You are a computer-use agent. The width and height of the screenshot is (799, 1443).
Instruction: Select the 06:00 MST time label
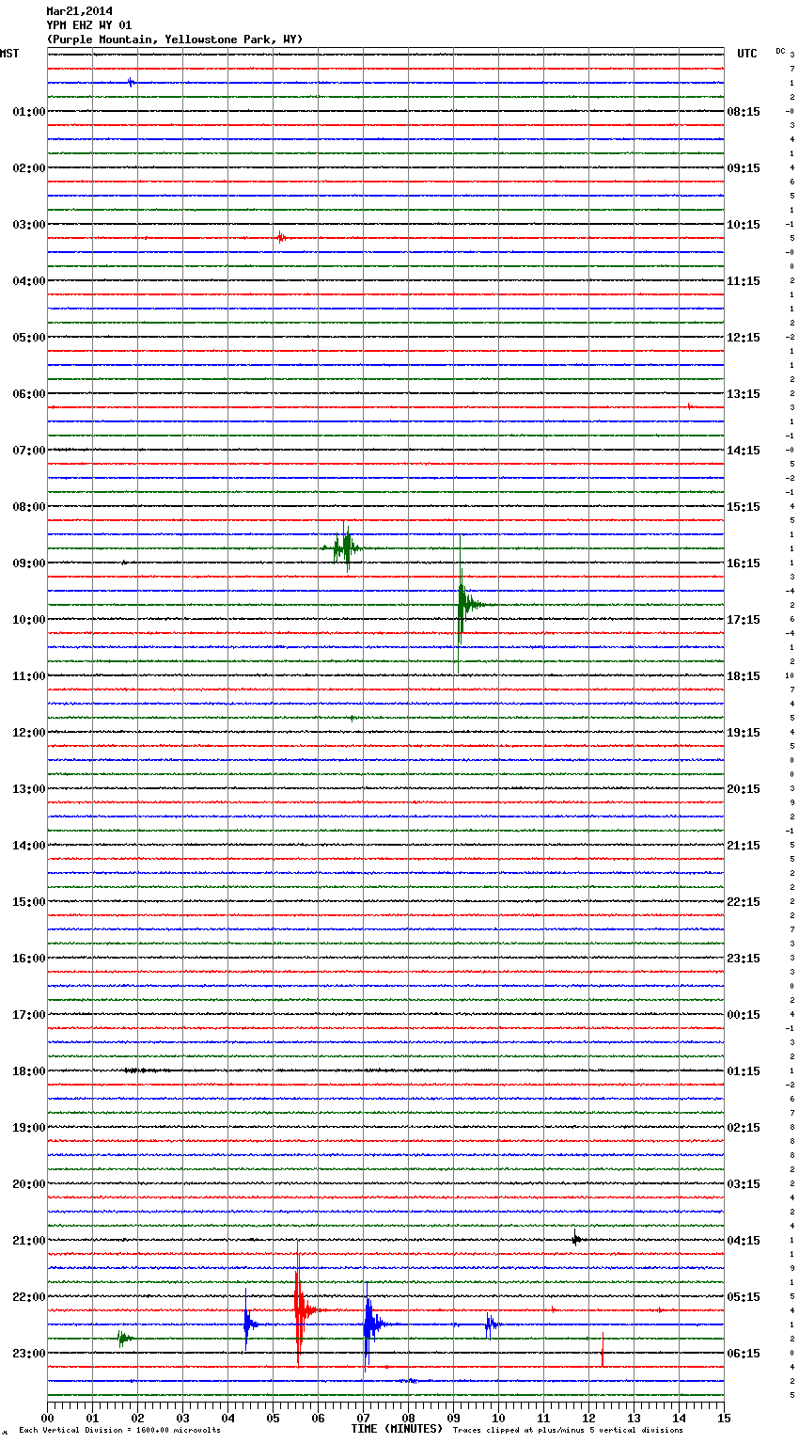click(29, 394)
